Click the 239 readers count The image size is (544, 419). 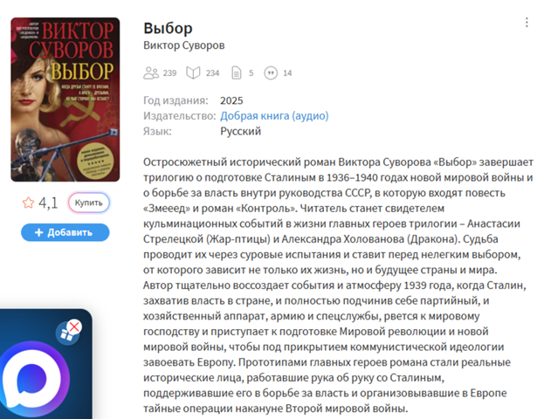tap(169, 73)
